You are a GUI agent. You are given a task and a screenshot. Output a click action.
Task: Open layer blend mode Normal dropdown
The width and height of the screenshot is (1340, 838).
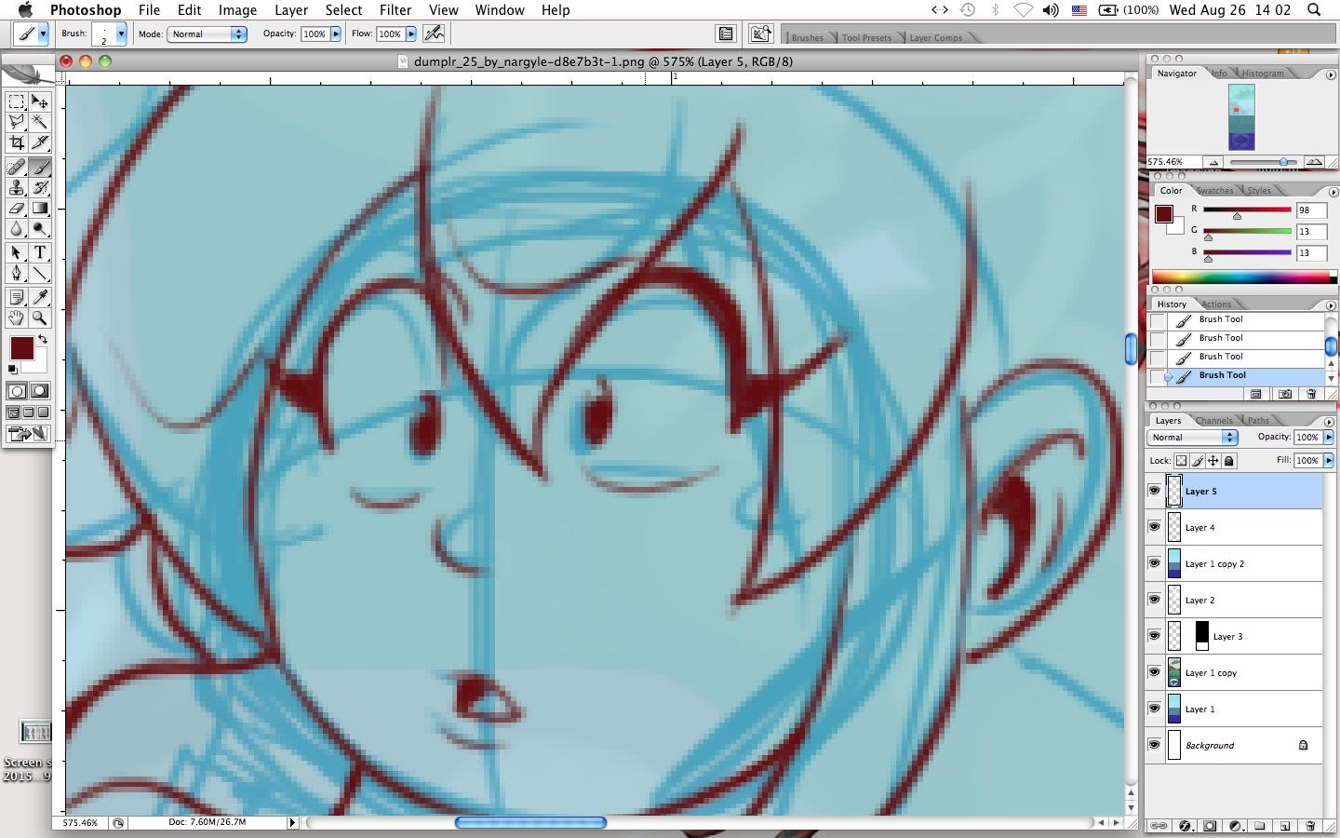[1193, 438]
